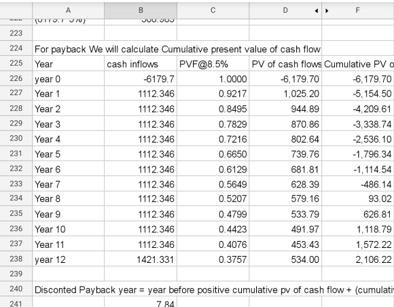Click the left hidden-column arrow beside column D
Viewport: 394px width, 307px height.
point(317,11)
